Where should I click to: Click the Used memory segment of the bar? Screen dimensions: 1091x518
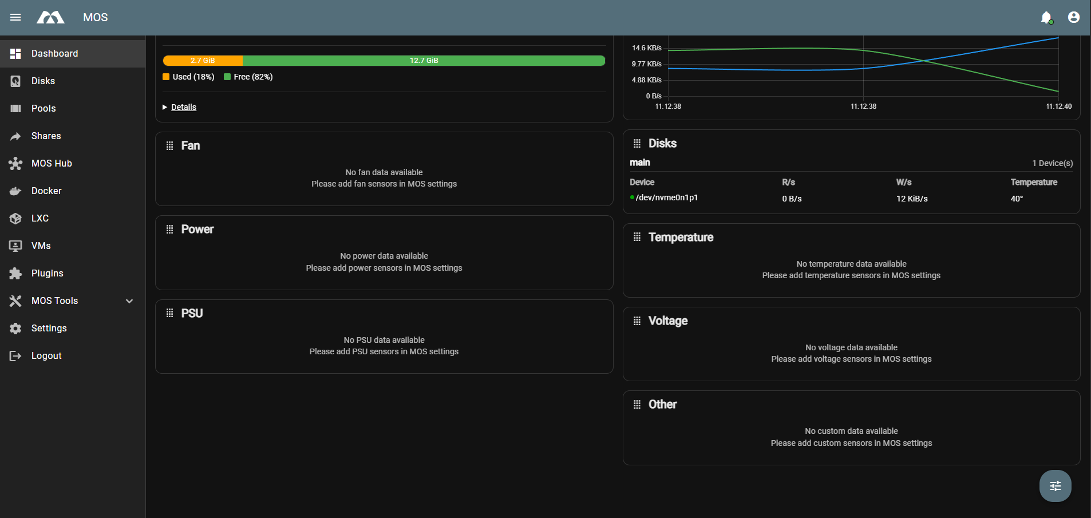click(203, 60)
